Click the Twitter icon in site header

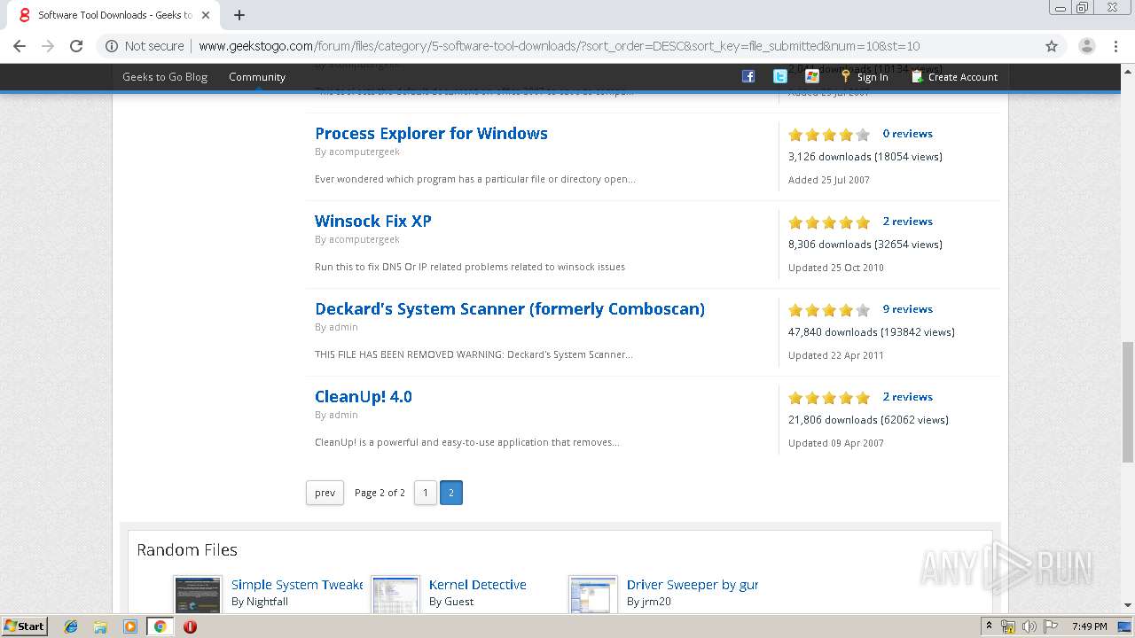[780, 76]
